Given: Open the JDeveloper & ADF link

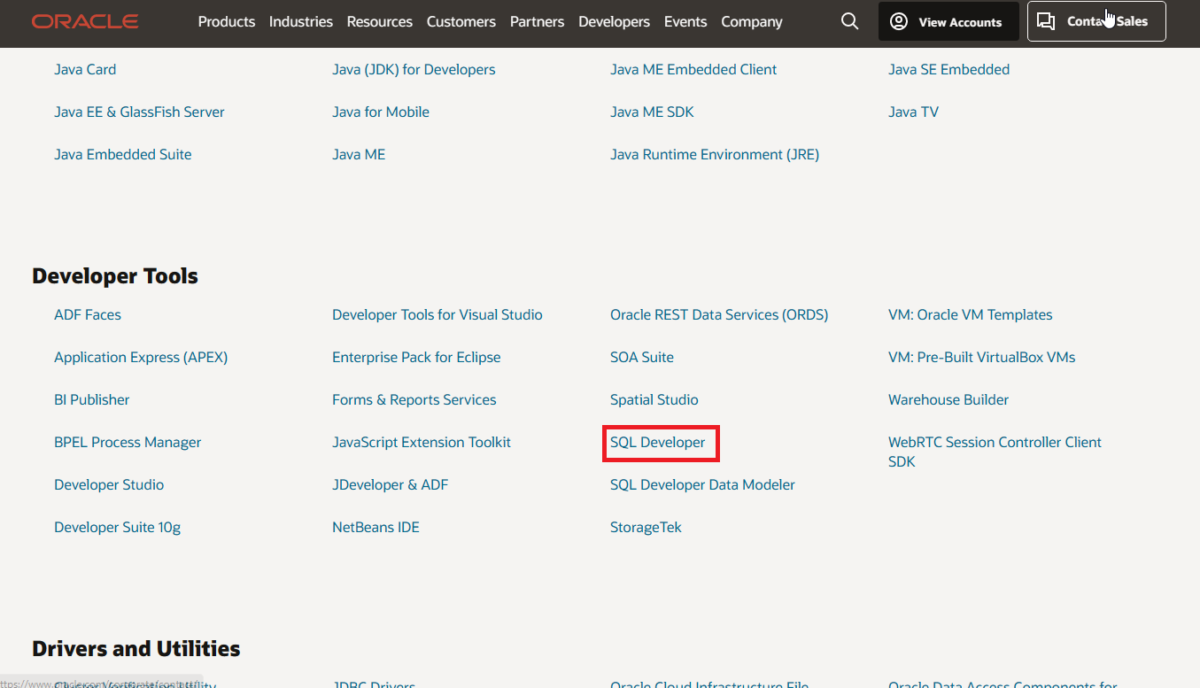Looking at the screenshot, I should pos(390,484).
